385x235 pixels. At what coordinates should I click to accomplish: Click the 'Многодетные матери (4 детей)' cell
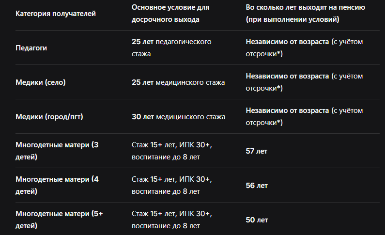[57, 185]
